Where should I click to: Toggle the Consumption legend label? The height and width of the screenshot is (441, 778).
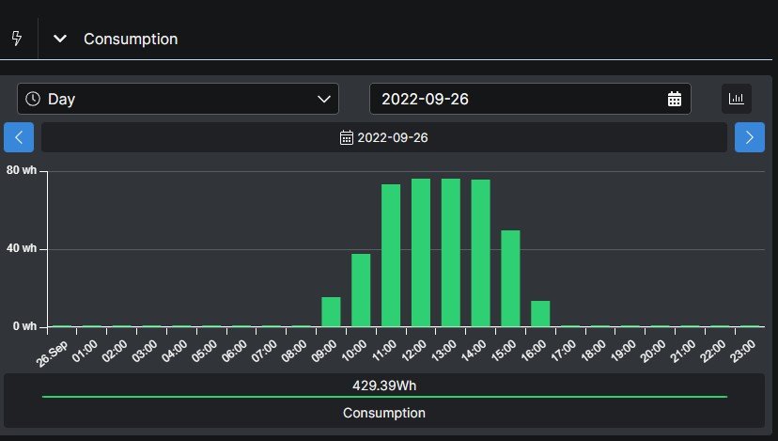click(x=384, y=413)
